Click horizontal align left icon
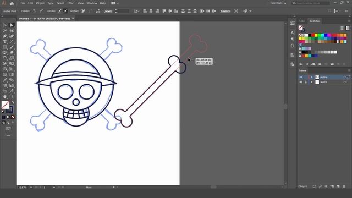This screenshot has width=352, height=198. point(145,11)
